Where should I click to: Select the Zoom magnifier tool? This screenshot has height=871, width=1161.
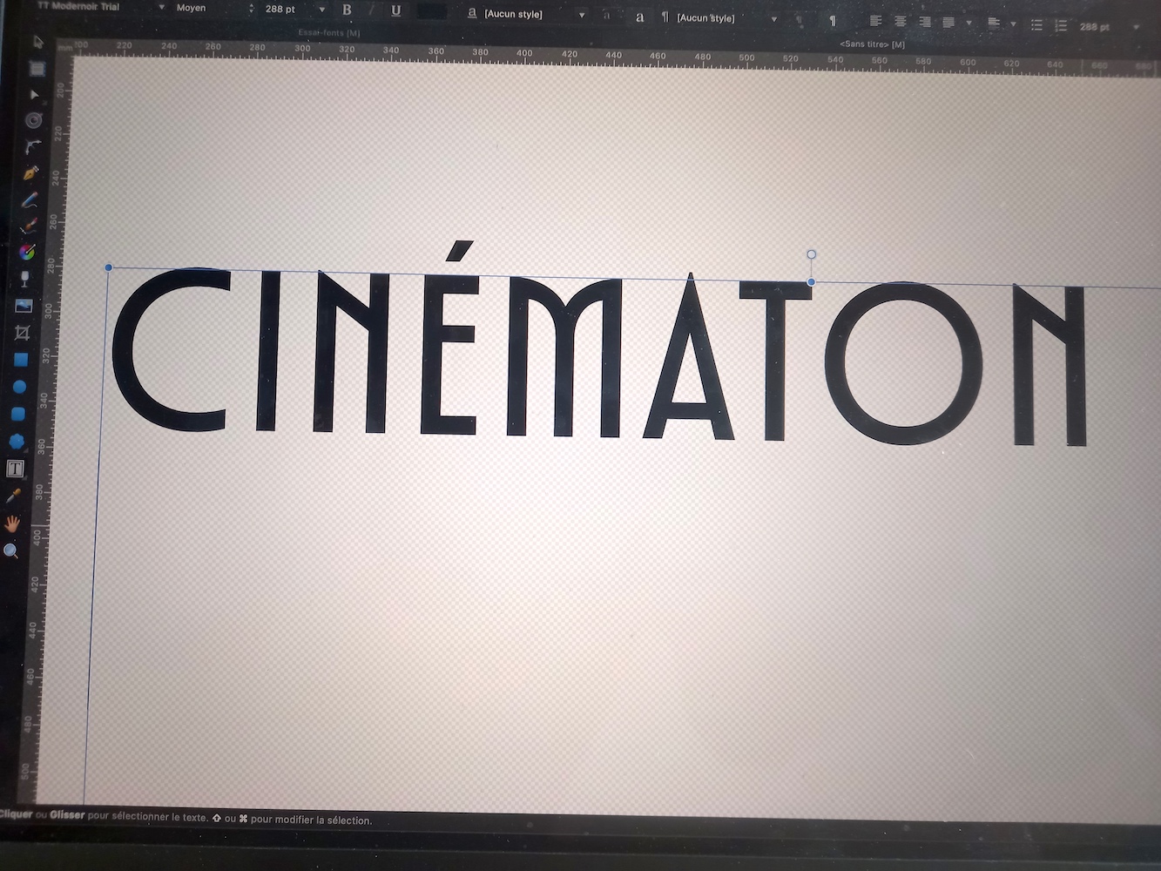tap(10, 550)
